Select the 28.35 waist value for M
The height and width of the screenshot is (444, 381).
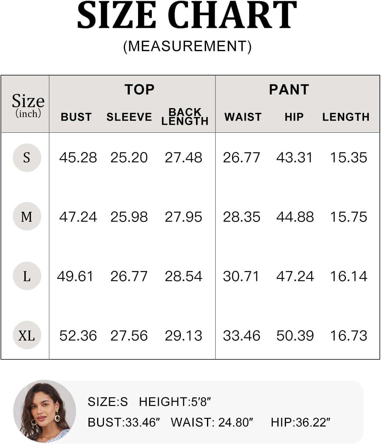click(241, 217)
